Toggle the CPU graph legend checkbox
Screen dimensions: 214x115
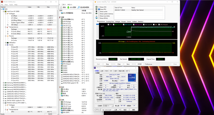point(108,25)
